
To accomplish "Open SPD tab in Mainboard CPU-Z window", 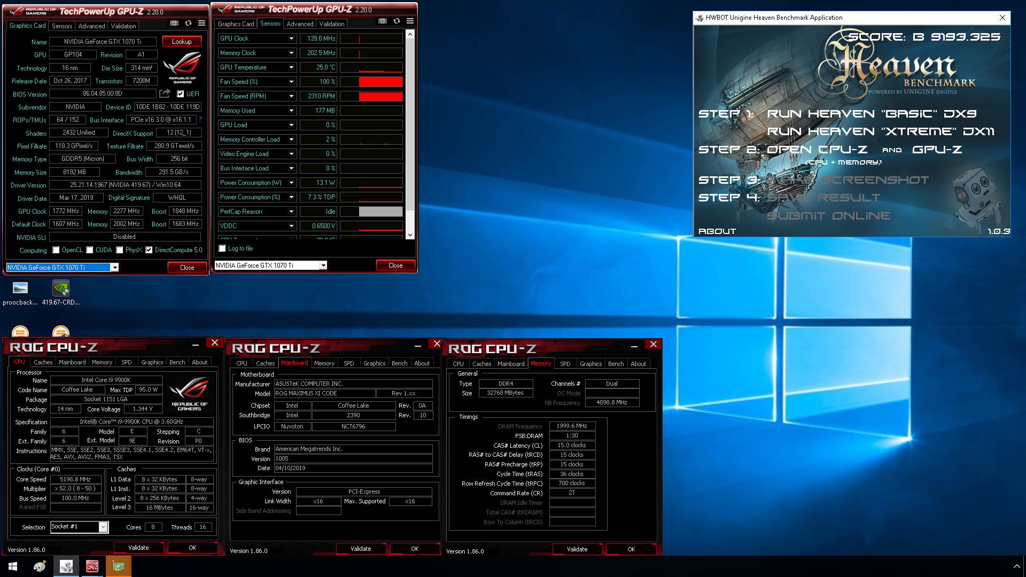I will (x=349, y=363).
